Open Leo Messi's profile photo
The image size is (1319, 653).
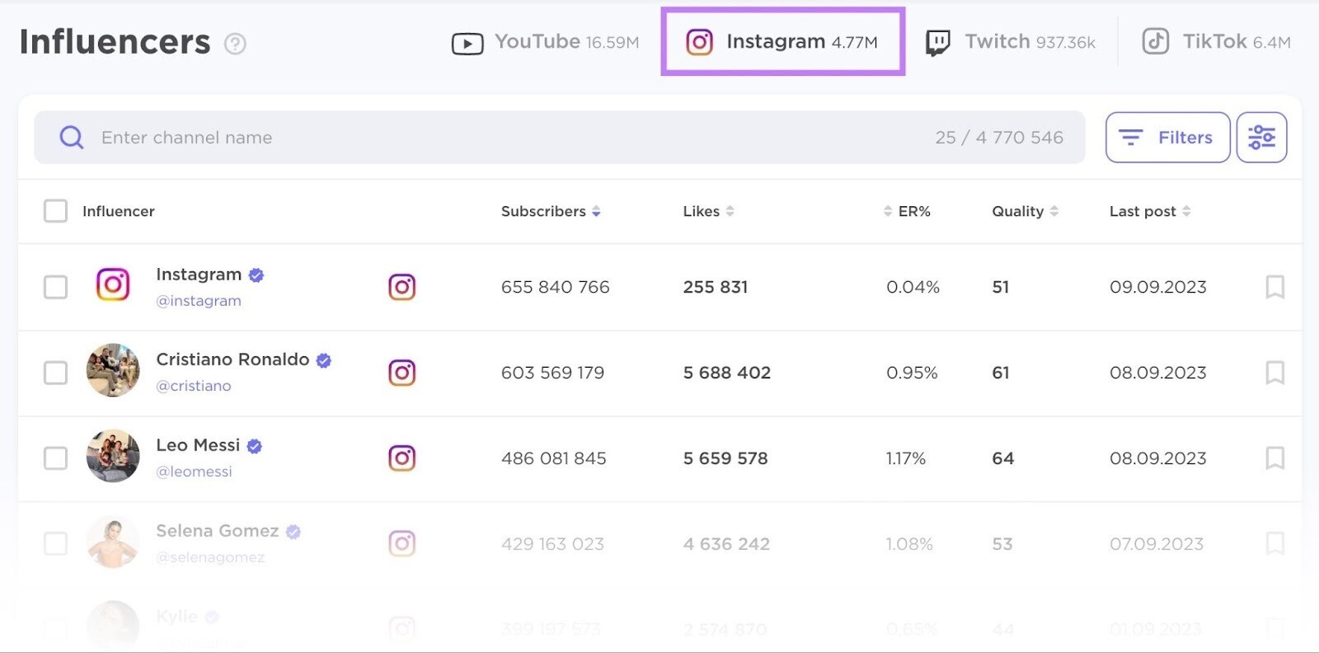click(x=113, y=456)
